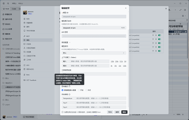Disable the first model's green toggle
189x120 pixels.
(x=160, y=35)
